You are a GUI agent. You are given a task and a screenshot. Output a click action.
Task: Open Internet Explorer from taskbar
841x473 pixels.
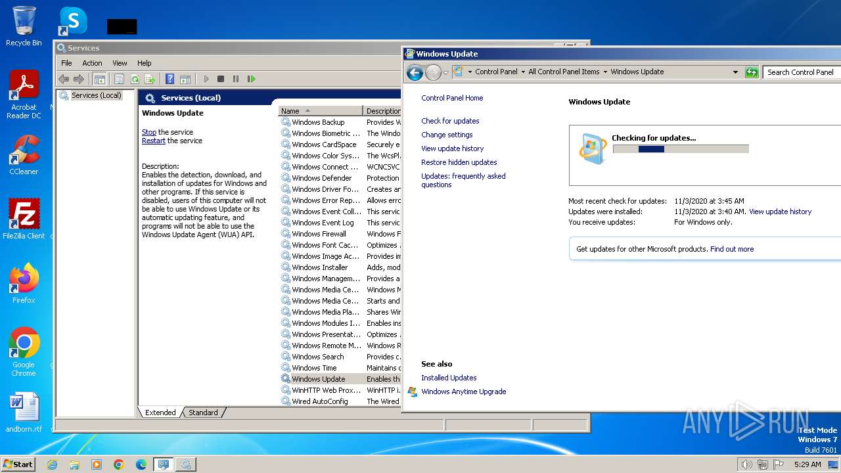tap(53, 464)
